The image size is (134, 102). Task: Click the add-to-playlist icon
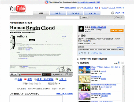[36, 79]
